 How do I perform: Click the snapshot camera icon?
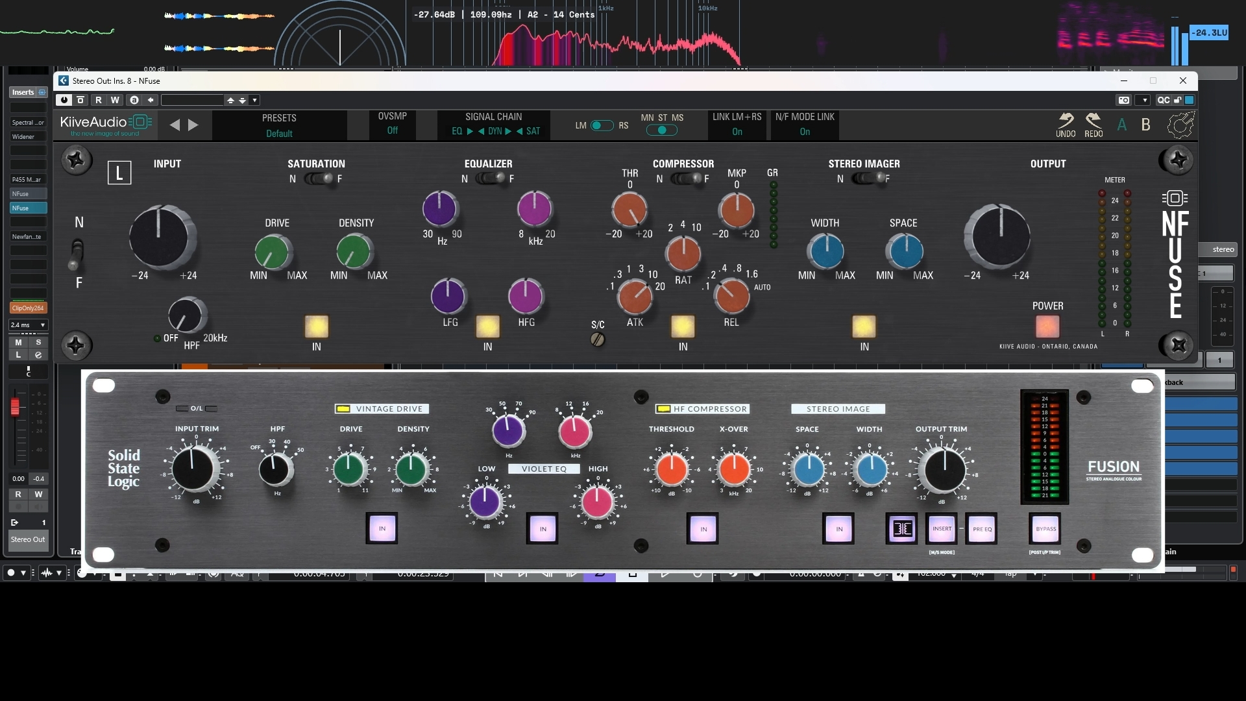tap(1124, 100)
